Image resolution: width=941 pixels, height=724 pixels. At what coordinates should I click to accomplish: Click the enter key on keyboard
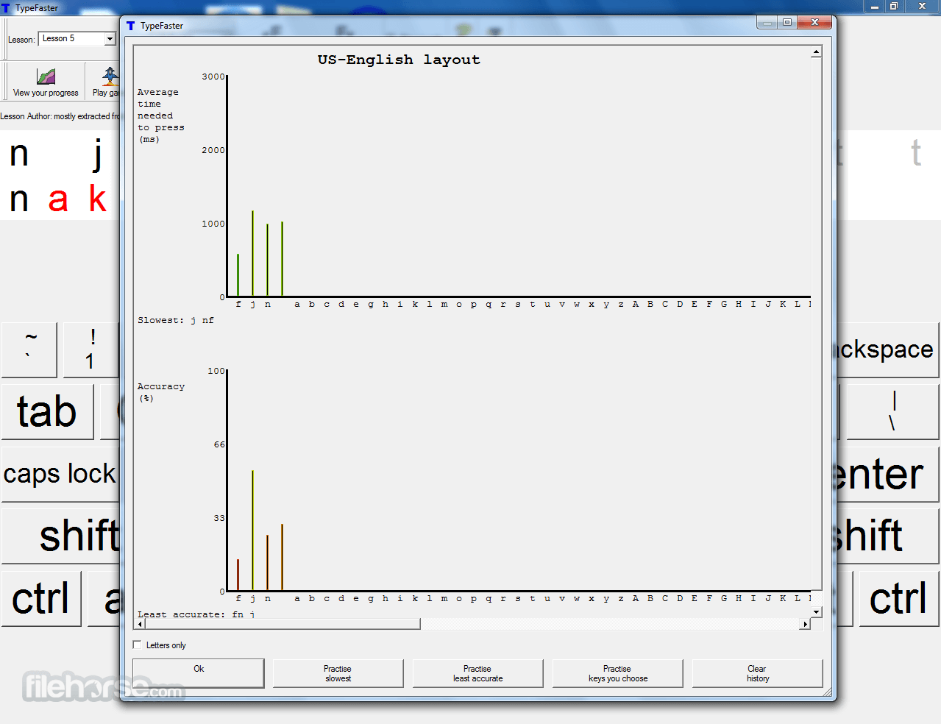pos(888,475)
